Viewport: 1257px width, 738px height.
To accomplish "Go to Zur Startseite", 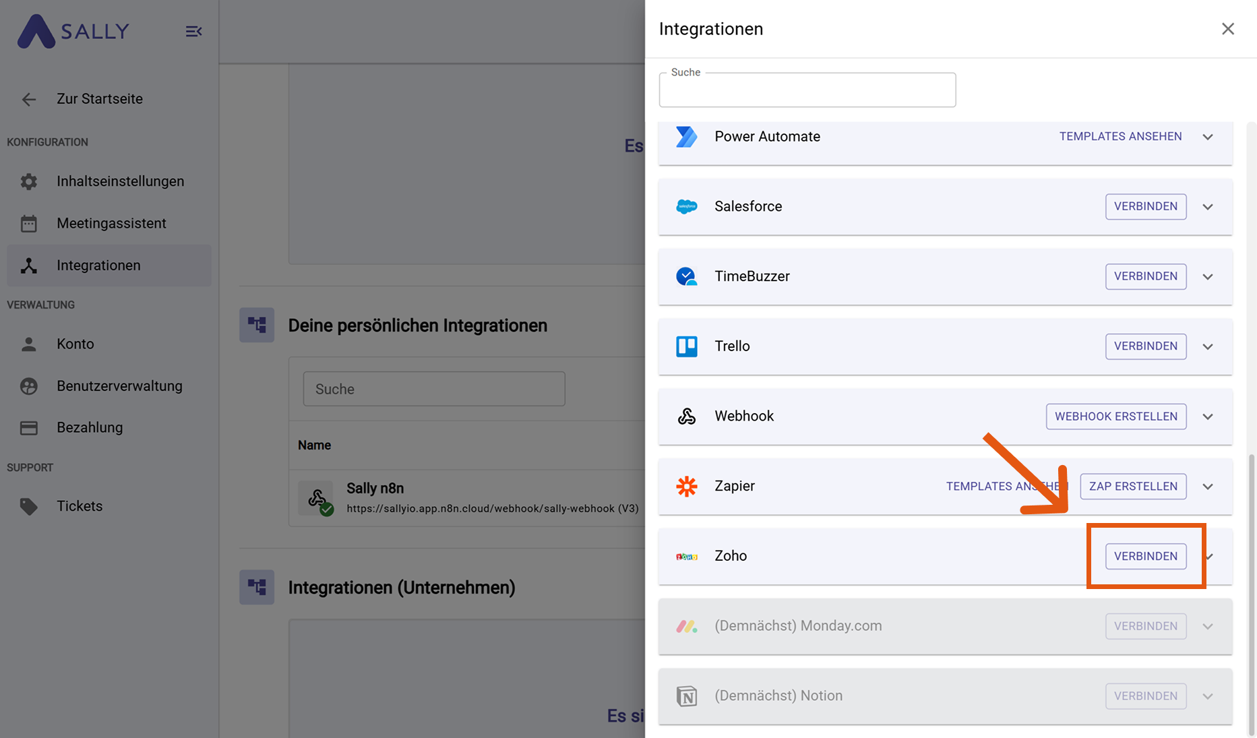I will coord(100,99).
